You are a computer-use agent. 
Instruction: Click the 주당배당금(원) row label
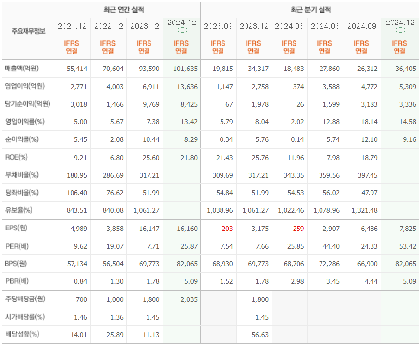25,299
